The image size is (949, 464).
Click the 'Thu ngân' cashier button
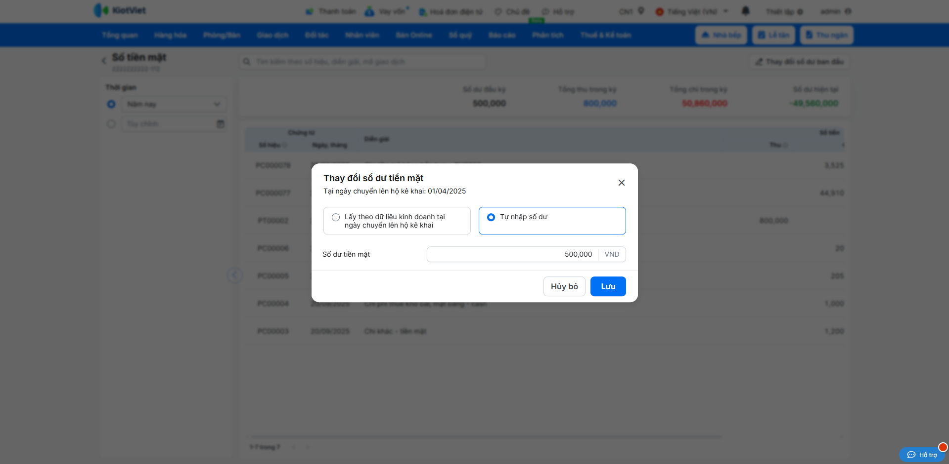pyautogui.click(x=827, y=35)
